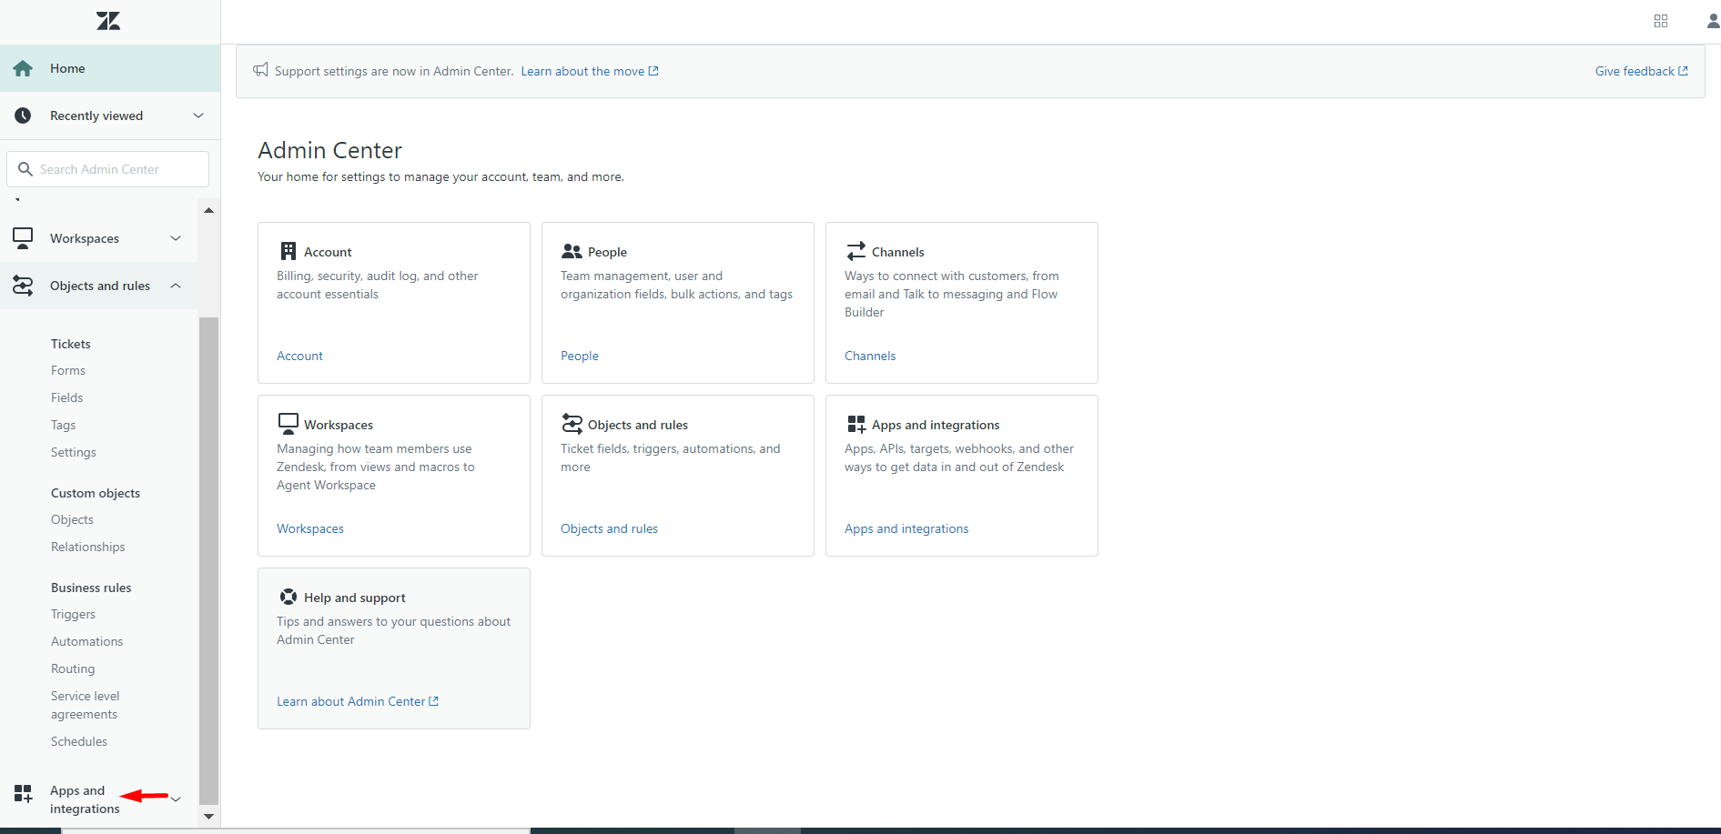Open Automations under Business rules
This screenshot has height=834, width=1721.
pyautogui.click(x=87, y=641)
